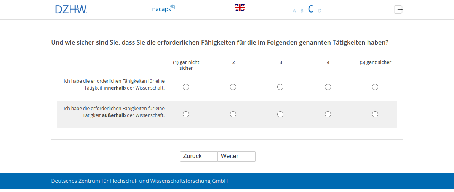Choose rating 2 for außerhalb der Wissenschaft
Viewport: 454px width, 192px height.
233,114
